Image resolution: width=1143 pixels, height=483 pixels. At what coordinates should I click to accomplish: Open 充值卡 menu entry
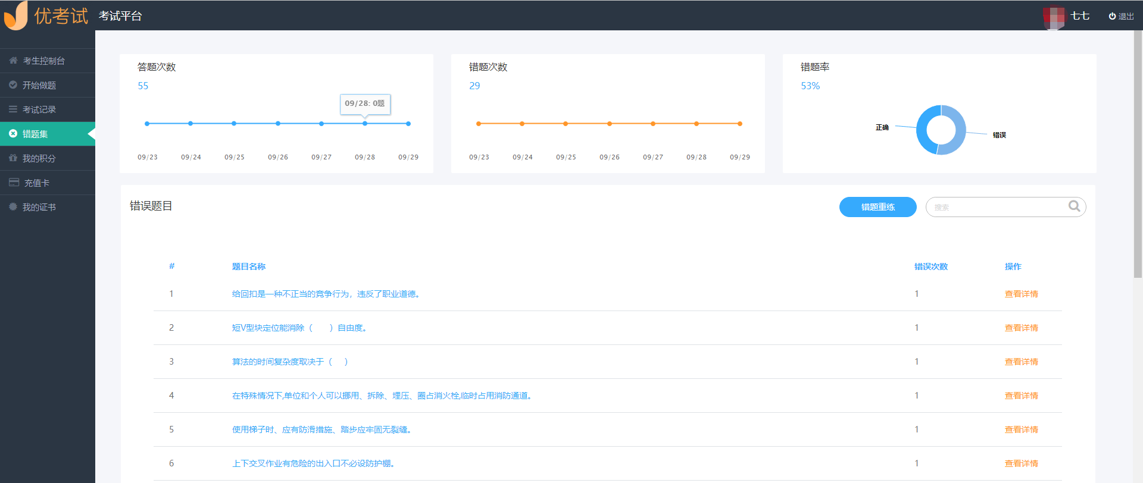48,183
